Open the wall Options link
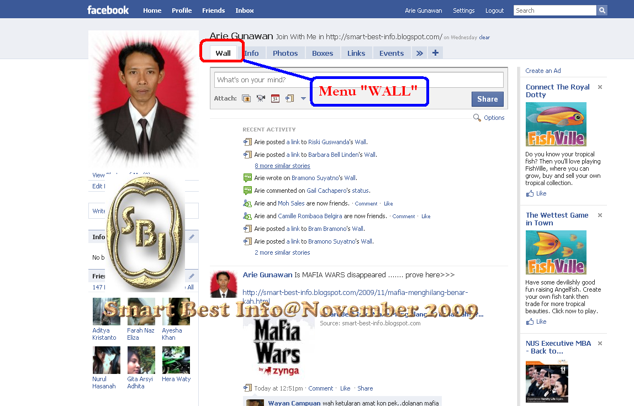This screenshot has width=634, height=406. point(494,118)
